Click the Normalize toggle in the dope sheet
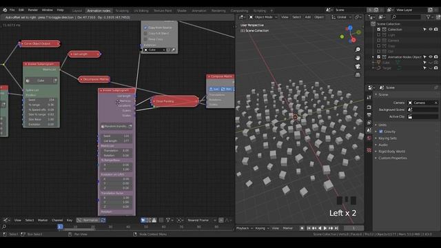 [88, 220]
